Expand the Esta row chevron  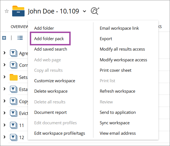click(4, 89)
